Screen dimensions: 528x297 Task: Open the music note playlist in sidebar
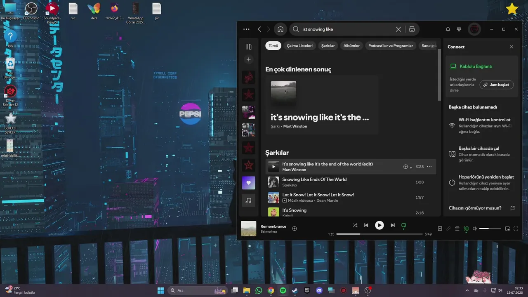(248, 200)
